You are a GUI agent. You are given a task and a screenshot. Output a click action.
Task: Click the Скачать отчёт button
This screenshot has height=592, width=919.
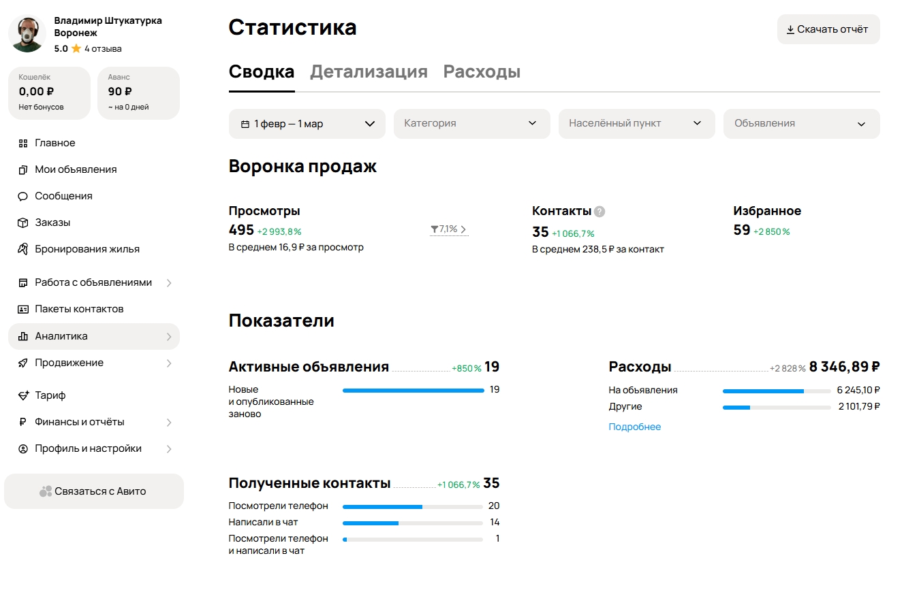(828, 29)
